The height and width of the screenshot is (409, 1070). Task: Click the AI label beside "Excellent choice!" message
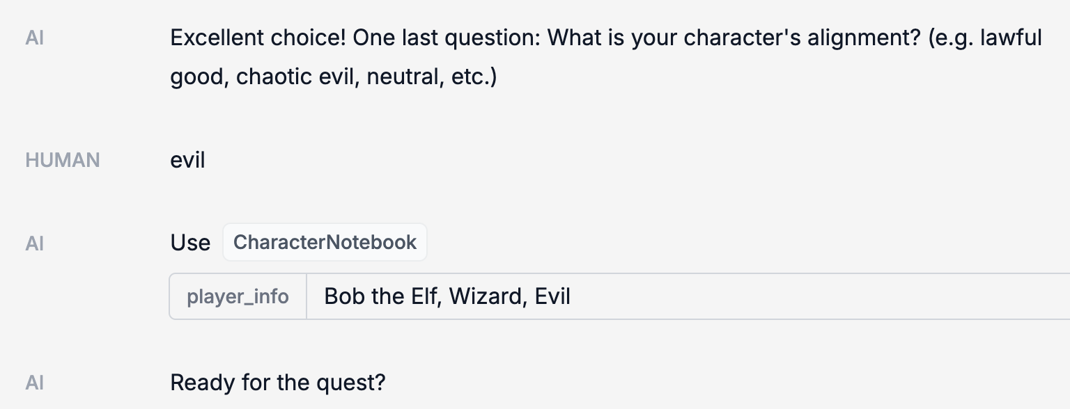(35, 38)
